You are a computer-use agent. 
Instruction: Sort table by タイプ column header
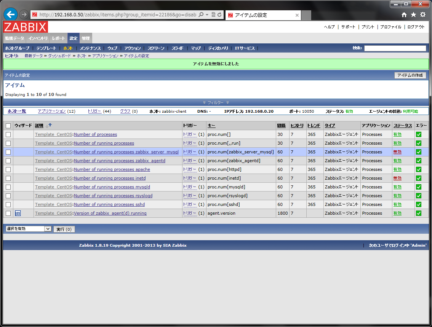(x=330, y=126)
